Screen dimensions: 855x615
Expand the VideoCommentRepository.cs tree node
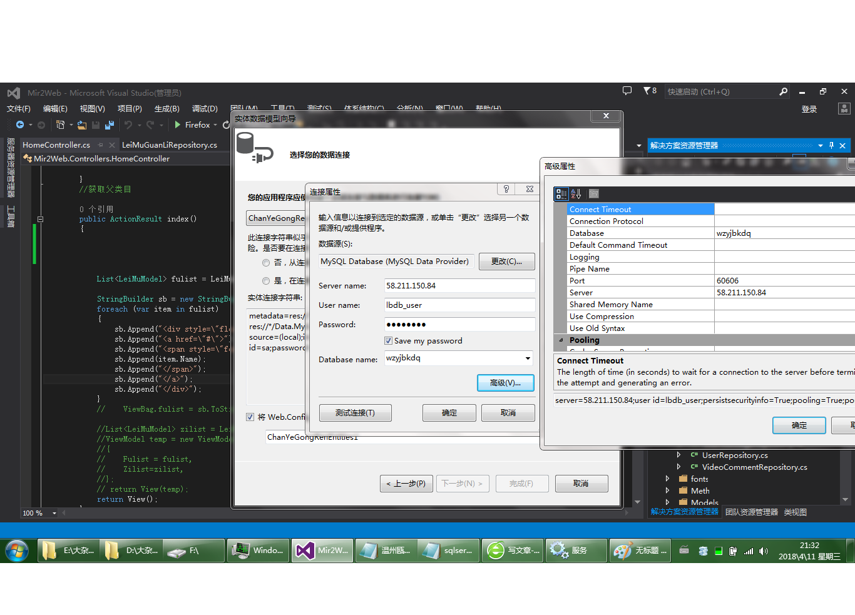tap(678, 467)
